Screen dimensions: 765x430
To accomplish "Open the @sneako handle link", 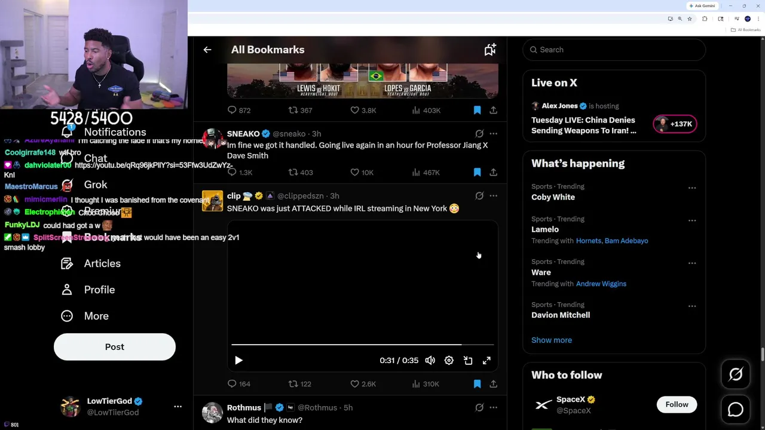I will [x=289, y=134].
